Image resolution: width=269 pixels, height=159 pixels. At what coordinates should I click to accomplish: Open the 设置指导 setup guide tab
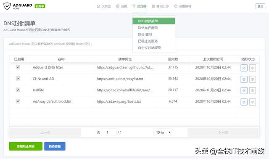tap(183, 6)
